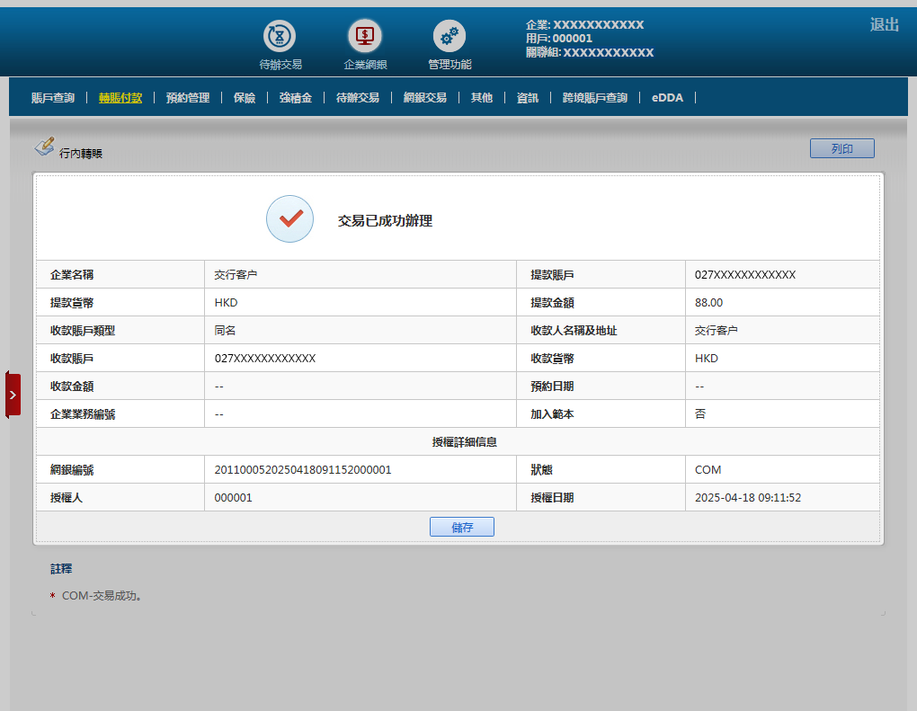Click the 行內轉賬 page title
Screen dimensions: 917x711
(81, 154)
